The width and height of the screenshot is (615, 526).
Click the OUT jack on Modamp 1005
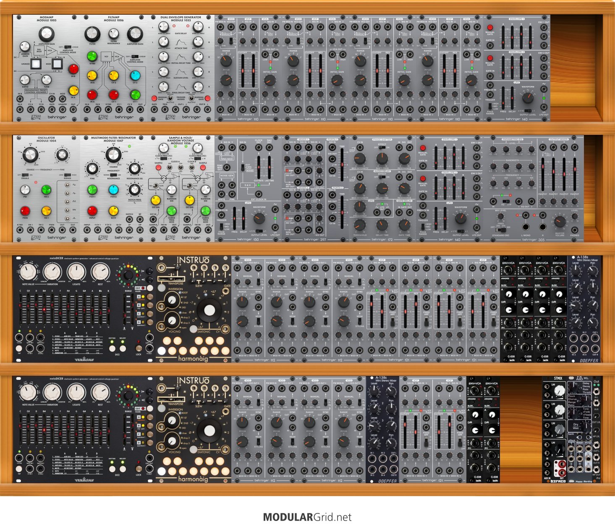coord(73,110)
